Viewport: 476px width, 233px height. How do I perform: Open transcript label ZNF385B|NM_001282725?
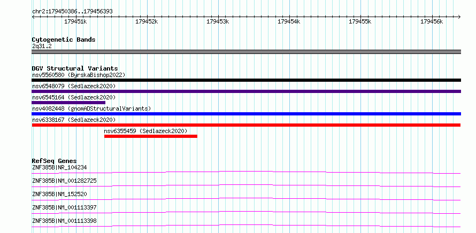pyautogui.click(x=64, y=181)
